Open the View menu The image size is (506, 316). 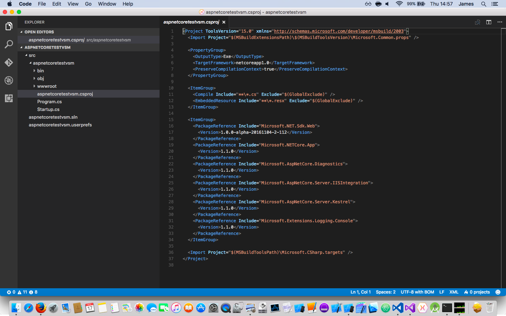tap(73, 4)
